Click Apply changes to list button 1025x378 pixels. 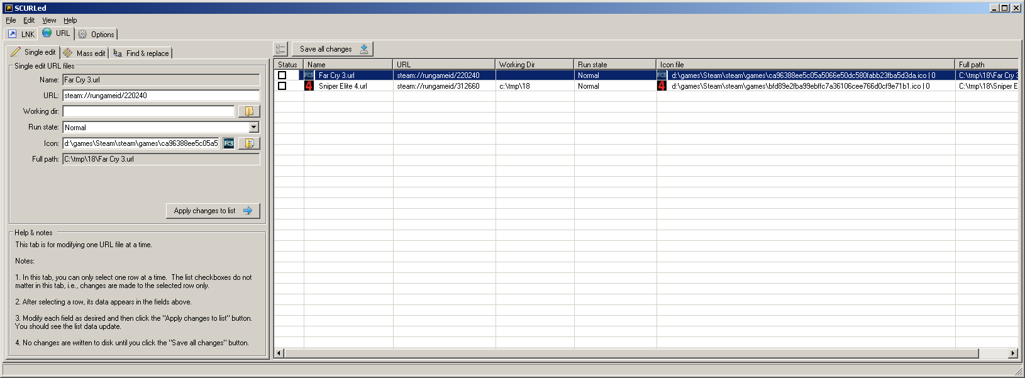213,211
